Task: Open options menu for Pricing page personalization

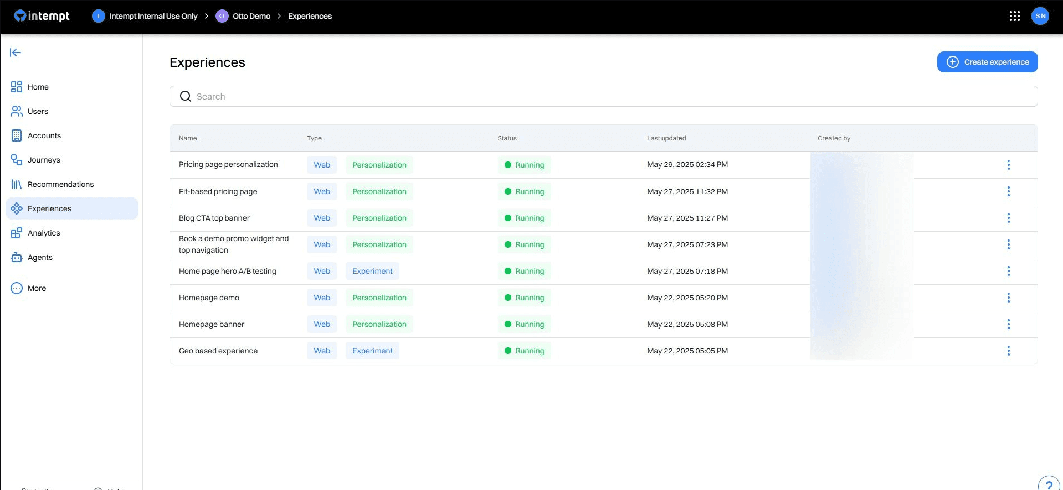Action: click(x=1008, y=165)
